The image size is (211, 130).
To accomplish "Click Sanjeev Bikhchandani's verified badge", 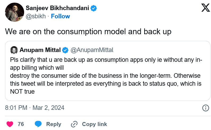I will 94,8.
